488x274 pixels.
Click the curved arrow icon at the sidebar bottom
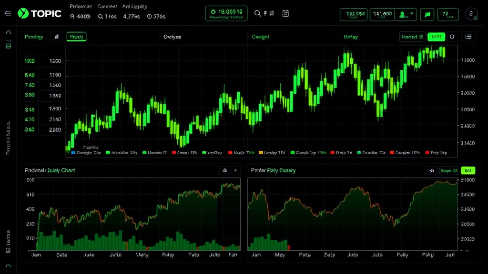click(9, 266)
